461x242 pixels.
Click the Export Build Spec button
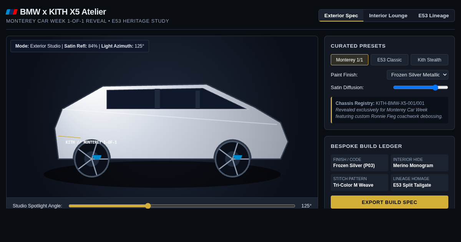tap(390, 202)
